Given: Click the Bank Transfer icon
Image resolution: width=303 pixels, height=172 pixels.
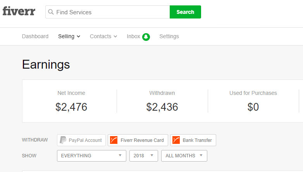Looking at the screenshot, I should 176,140.
